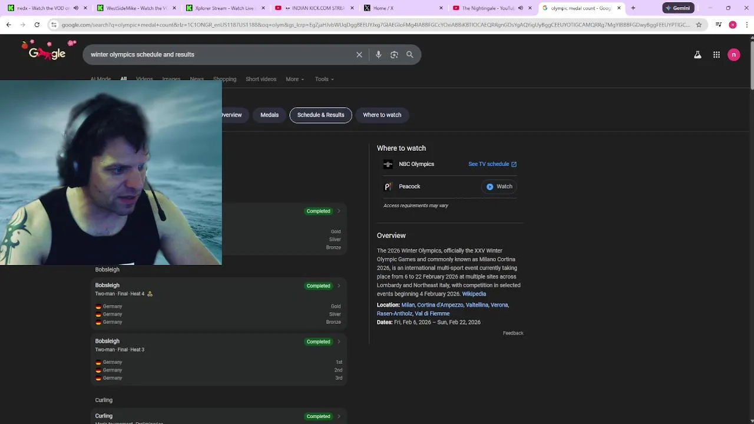Open the Wikipedia link in the overview
This screenshot has width=754, height=424.
pos(474,294)
